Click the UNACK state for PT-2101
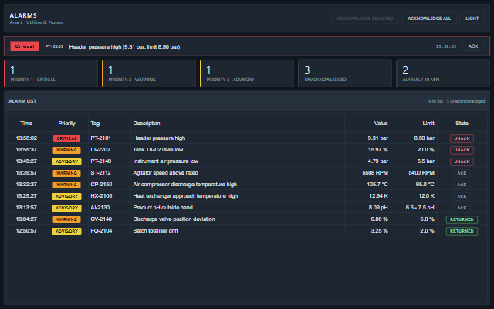 [462, 138]
